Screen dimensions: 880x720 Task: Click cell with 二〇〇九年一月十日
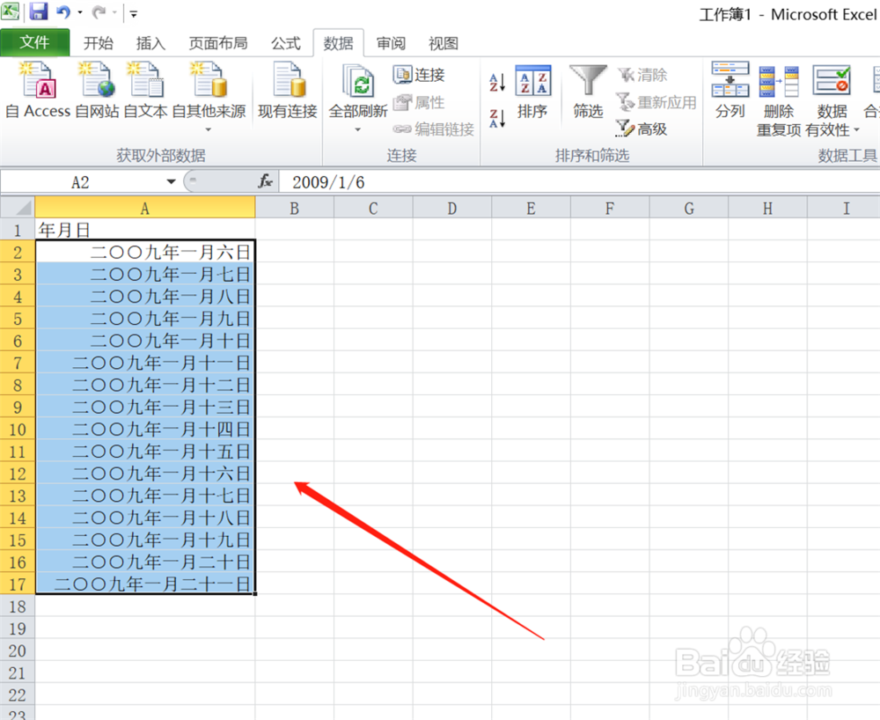(145, 340)
